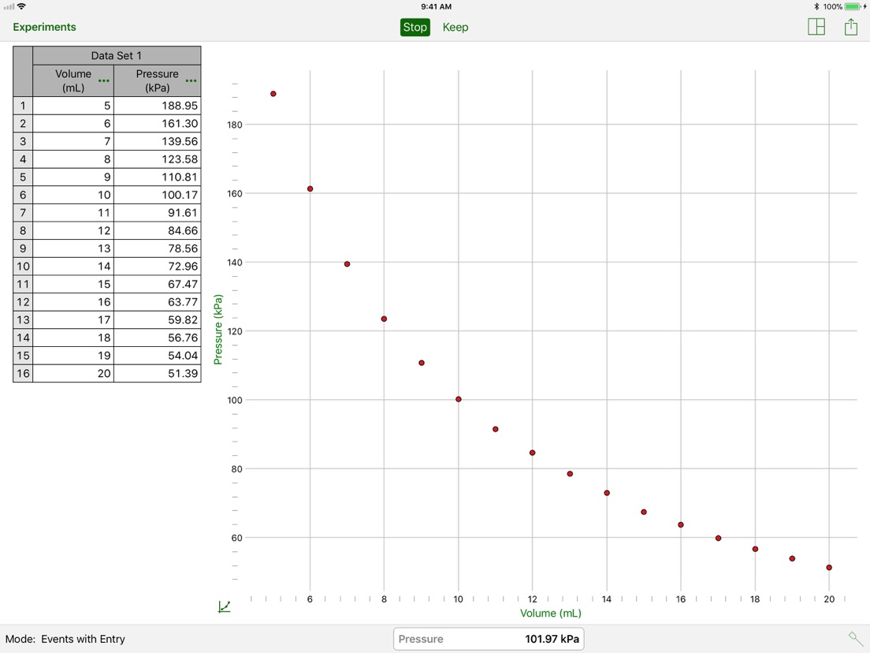870x653 pixels.
Task: Tap the graph point at 5 mL
Action: point(273,94)
